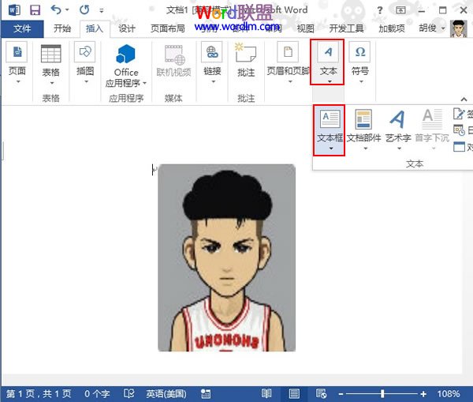This screenshot has height=402, width=473.
Task: Open Office 应用程序 apps button
Action: click(126, 66)
